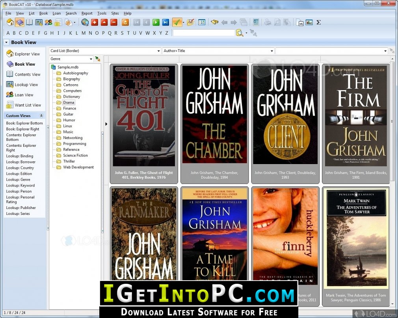Click the red up-arrow toolbar icon
This screenshot has height=318, width=398.
coord(104,22)
